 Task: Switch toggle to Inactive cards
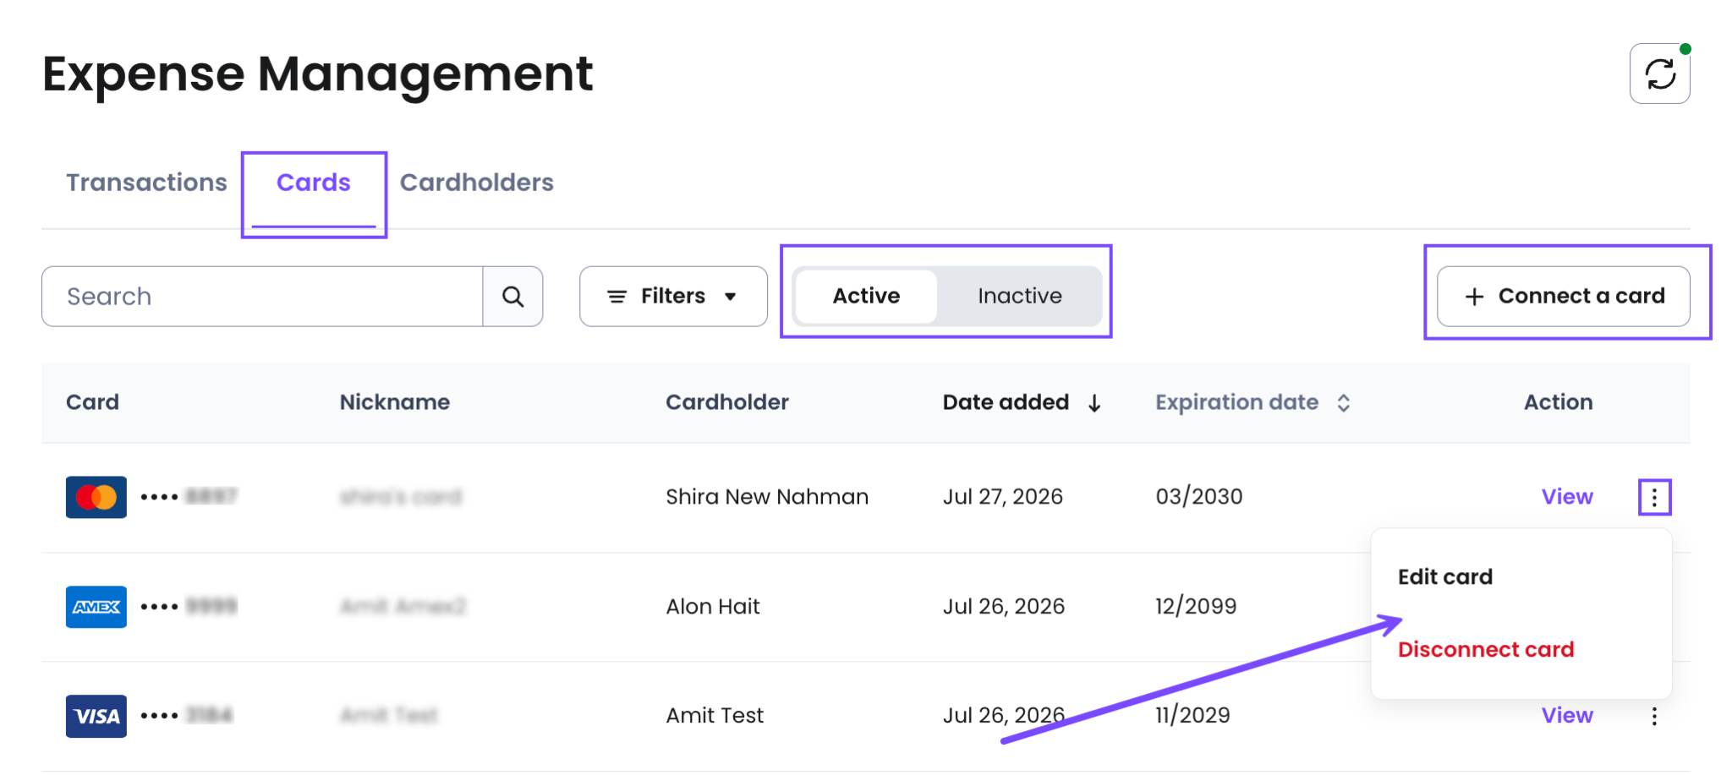tap(1019, 296)
